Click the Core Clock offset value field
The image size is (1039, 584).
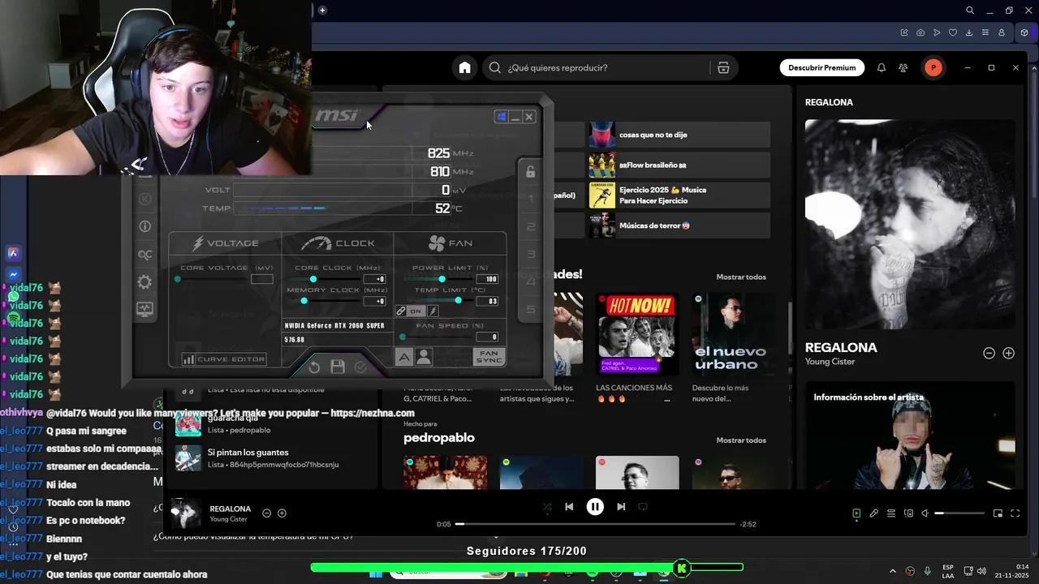click(376, 279)
